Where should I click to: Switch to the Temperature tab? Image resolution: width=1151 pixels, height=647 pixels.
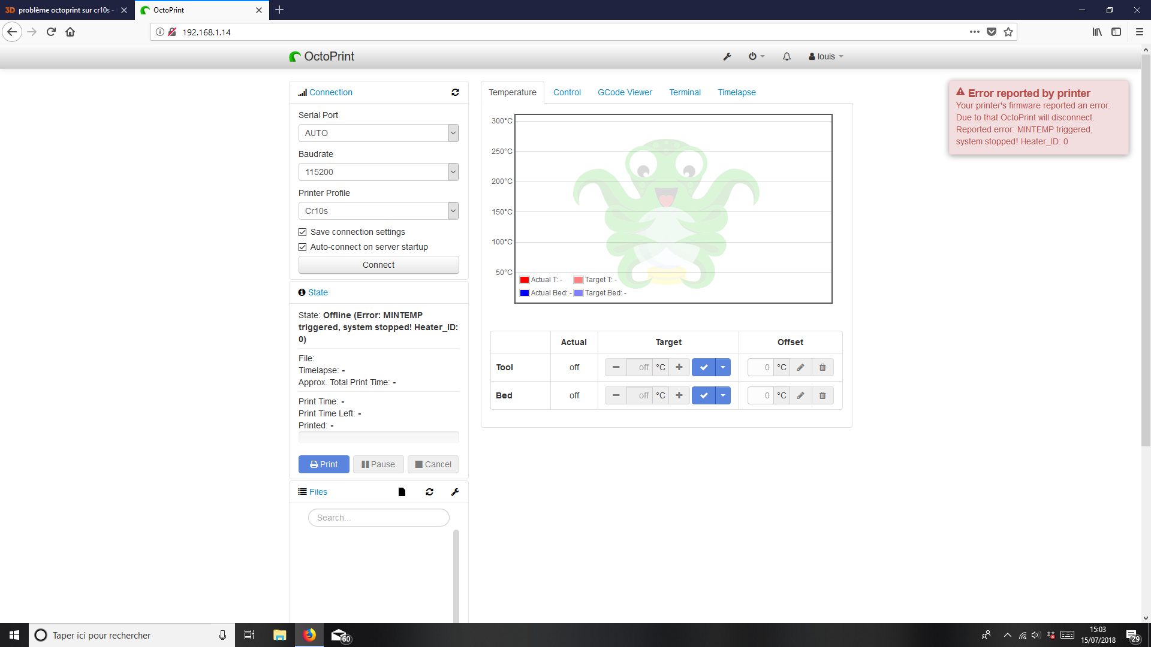(x=513, y=92)
